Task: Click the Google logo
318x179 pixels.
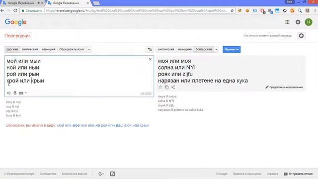Action: [x=15, y=22]
